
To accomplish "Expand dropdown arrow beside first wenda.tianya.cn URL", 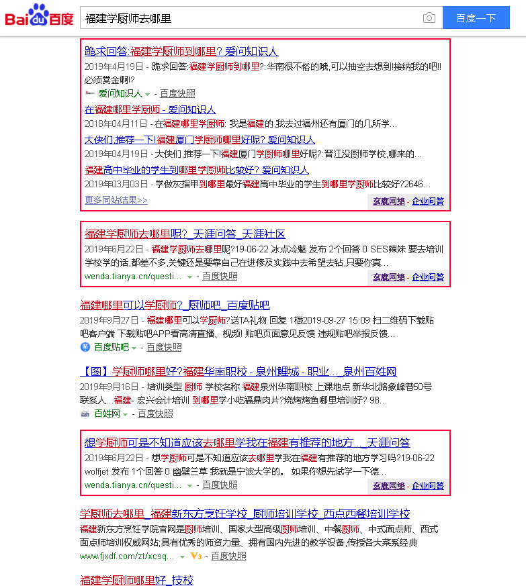I will pyautogui.click(x=189, y=277).
